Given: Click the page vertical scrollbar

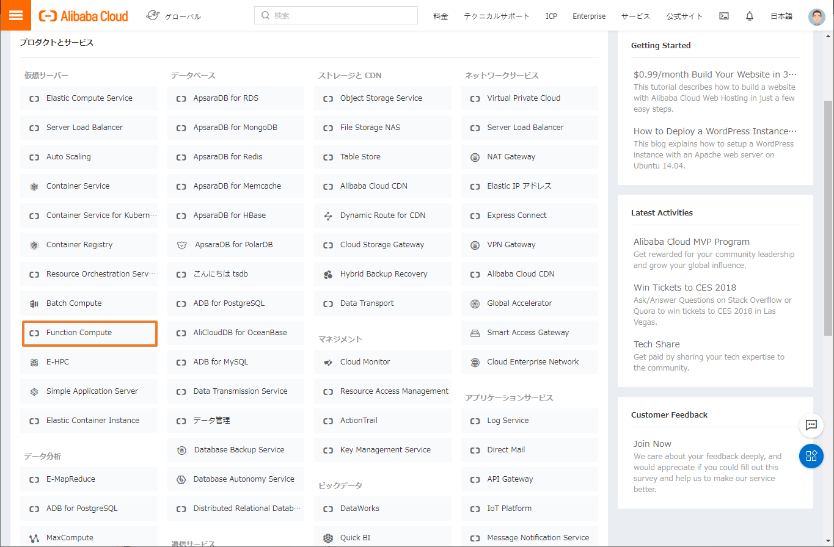Looking at the screenshot, I should pyautogui.click(x=829, y=218).
